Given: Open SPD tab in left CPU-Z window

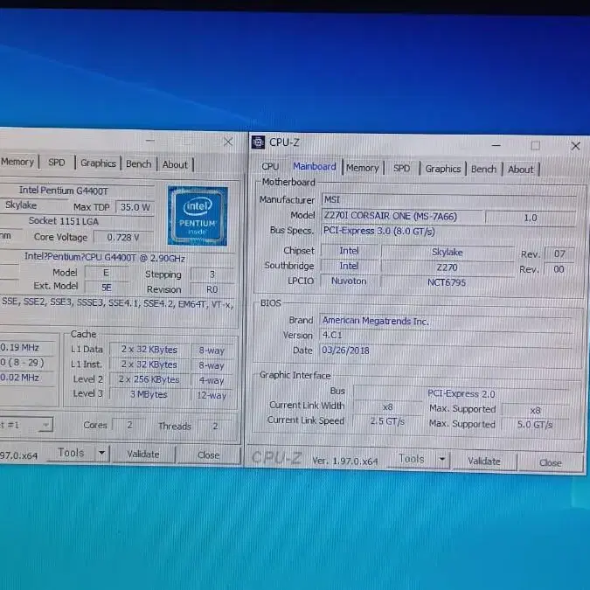Looking at the screenshot, I should (57, 163).
